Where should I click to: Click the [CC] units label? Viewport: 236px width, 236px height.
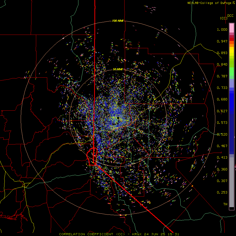point(223,18)
